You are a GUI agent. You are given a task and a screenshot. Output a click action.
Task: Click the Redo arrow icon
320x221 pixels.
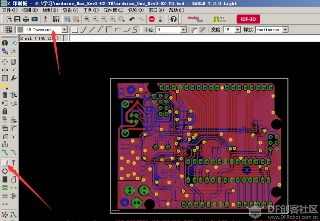pos(141,19)
